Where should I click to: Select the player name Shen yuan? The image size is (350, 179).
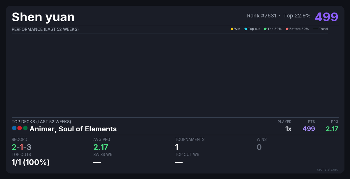coord(43,17)
